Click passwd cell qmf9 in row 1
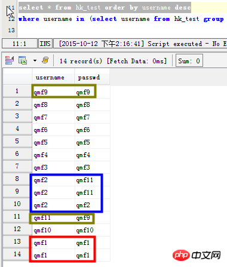 pyautogui.click(x=93, y=92)
